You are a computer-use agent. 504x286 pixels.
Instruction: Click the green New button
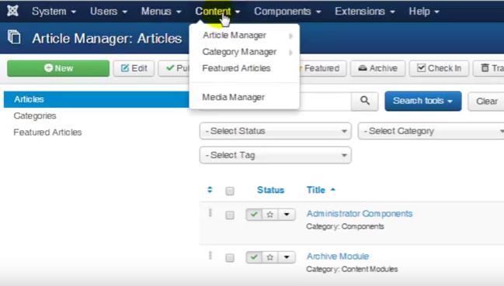pos(58,68)
